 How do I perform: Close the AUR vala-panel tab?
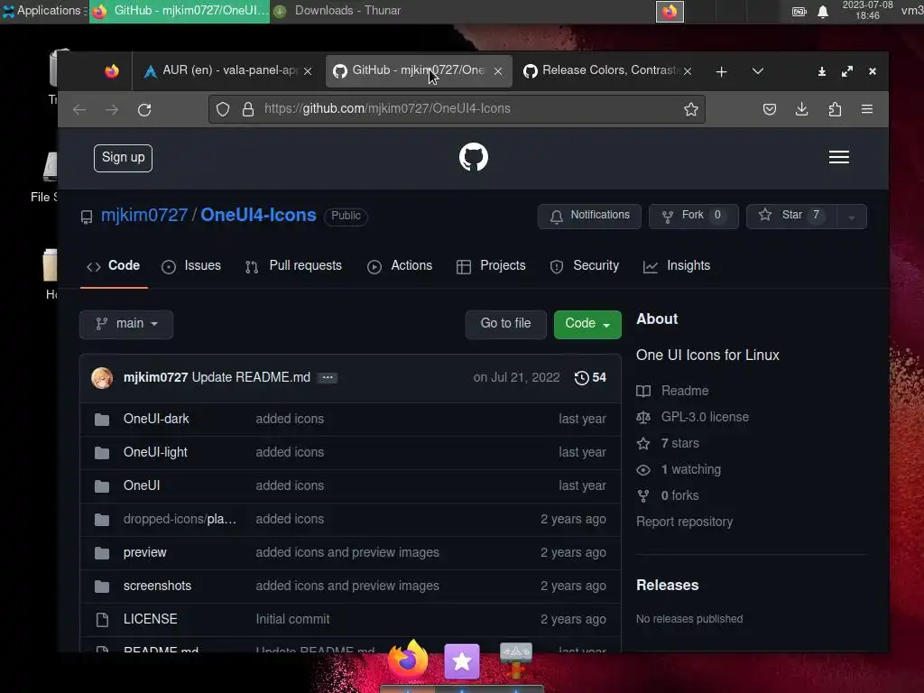(308, 71)
